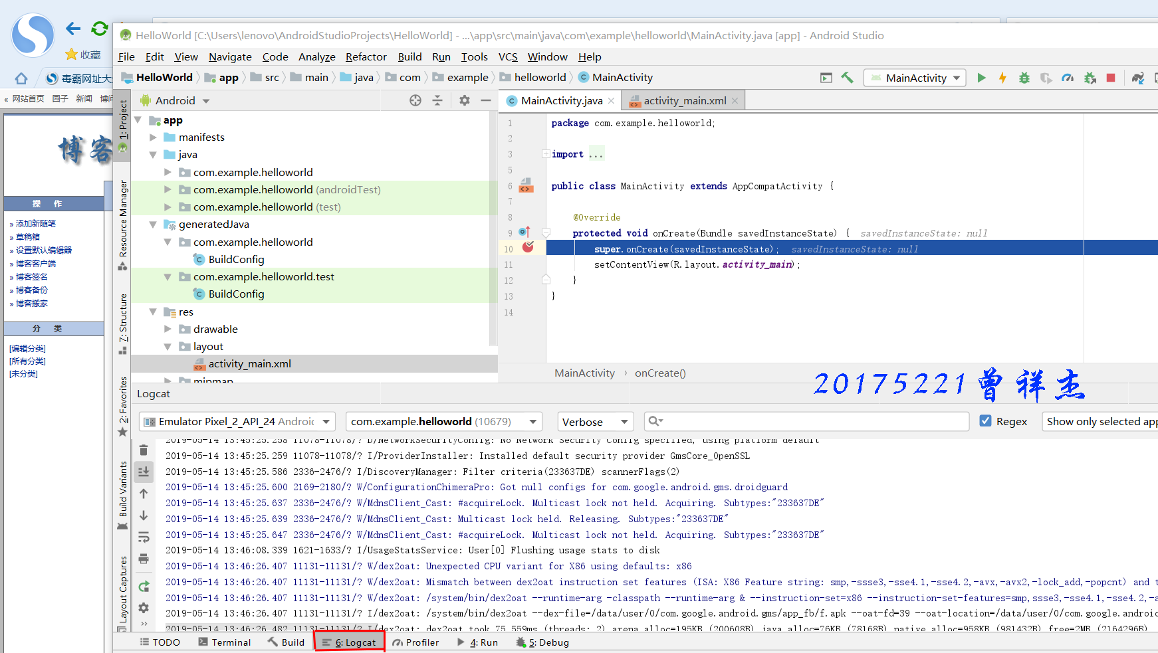Open the Refactor menu
Screen dimensions: 1158x653
366,57
